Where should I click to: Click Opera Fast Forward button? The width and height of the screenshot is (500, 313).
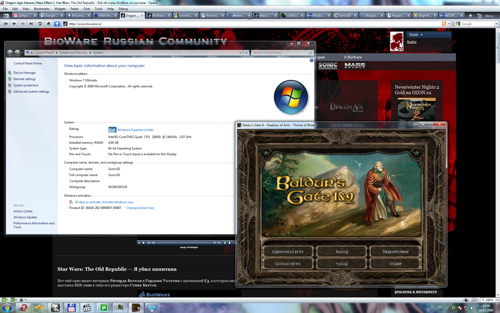(x=31, y=24)
